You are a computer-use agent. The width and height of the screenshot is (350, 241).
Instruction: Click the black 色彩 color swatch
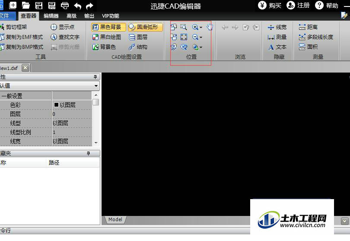pyautogui.click(x=56, y=105)
